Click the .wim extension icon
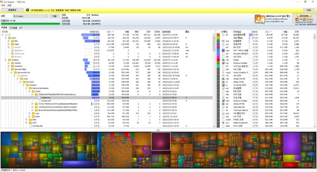 [x=223, y=60]
